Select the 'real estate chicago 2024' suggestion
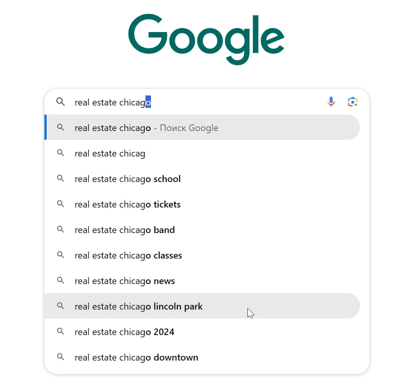 pyautogui.click(x=124, y=332)
